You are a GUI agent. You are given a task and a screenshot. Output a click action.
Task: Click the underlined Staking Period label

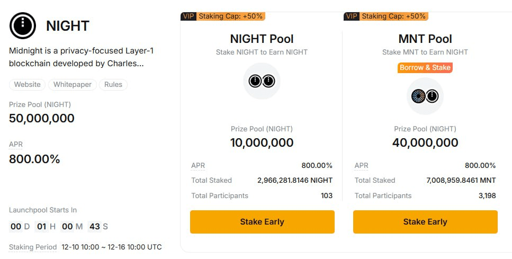(x=33, y=247)
